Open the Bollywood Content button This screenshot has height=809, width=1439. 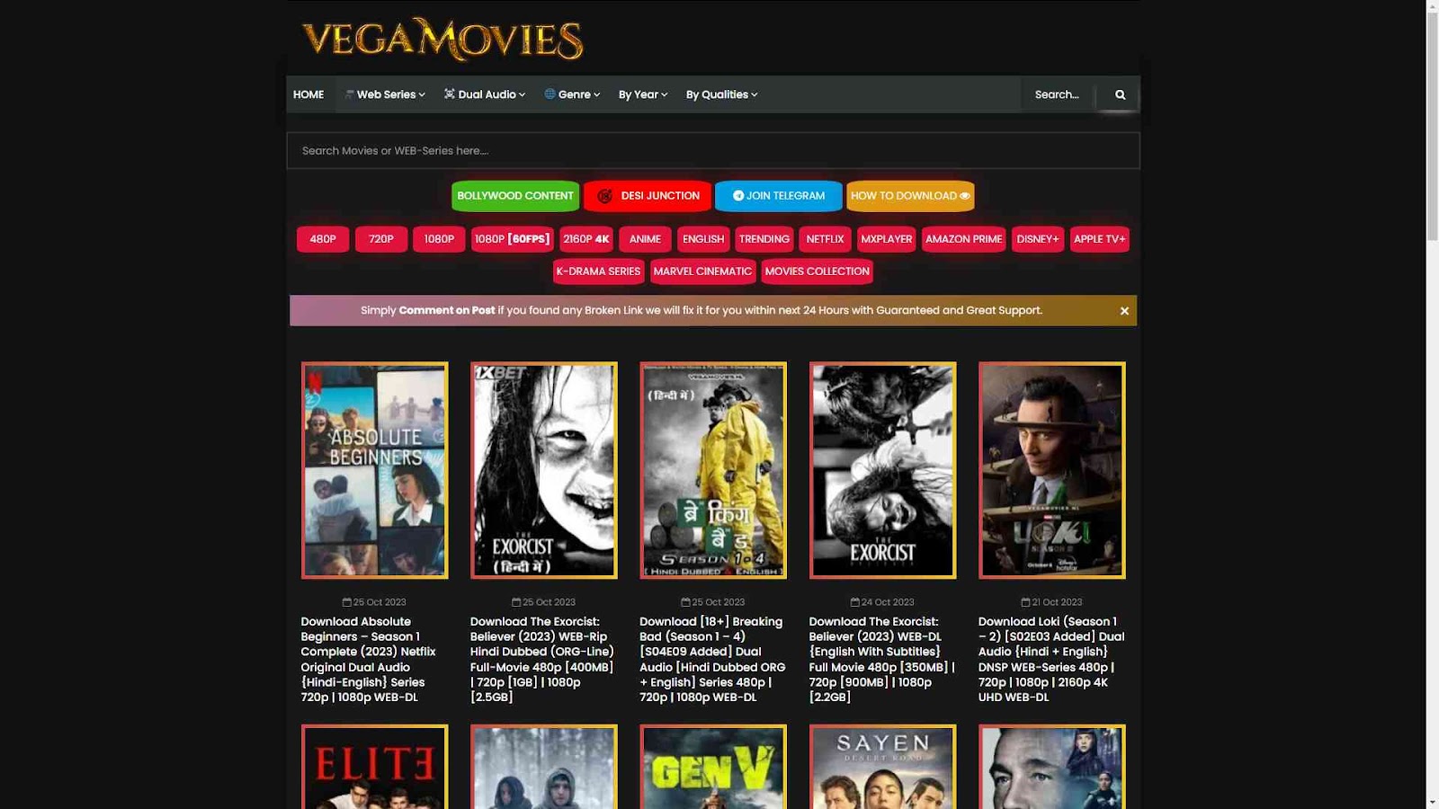[x=515, y=196]
